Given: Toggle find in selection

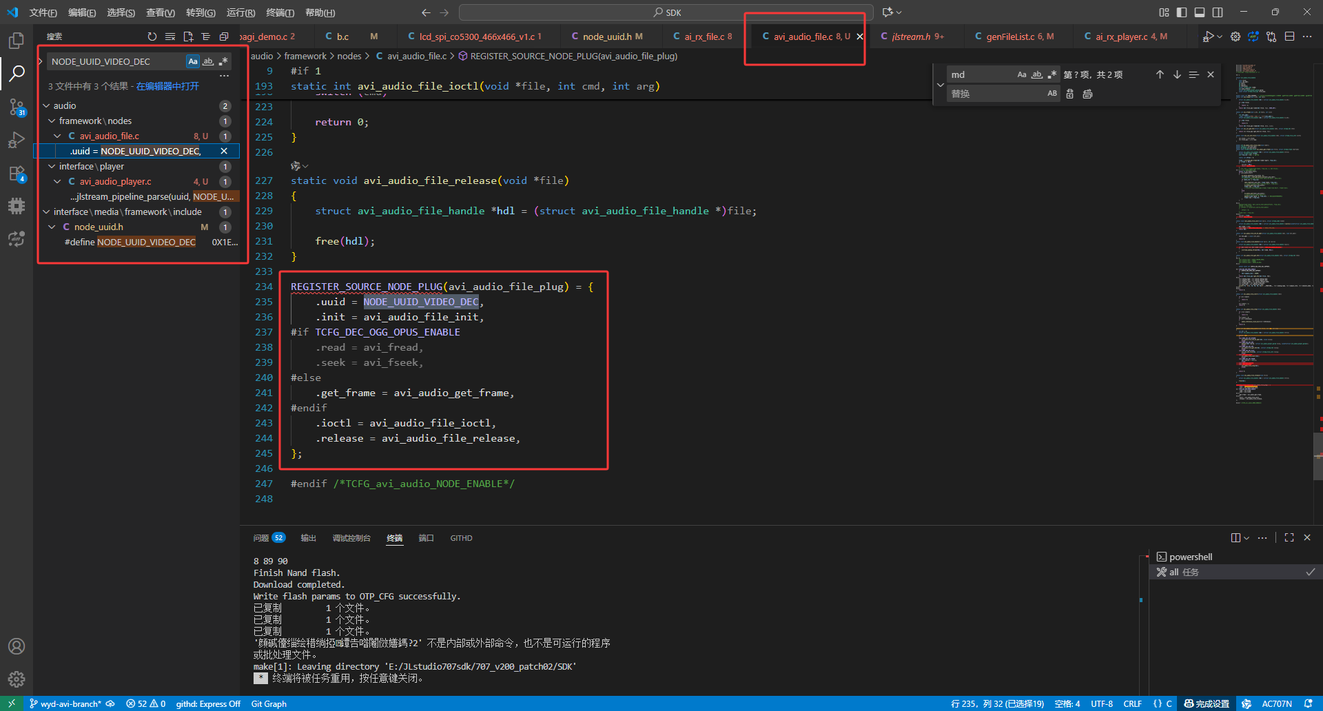Looking at the screenshot, I should 1194,74.
